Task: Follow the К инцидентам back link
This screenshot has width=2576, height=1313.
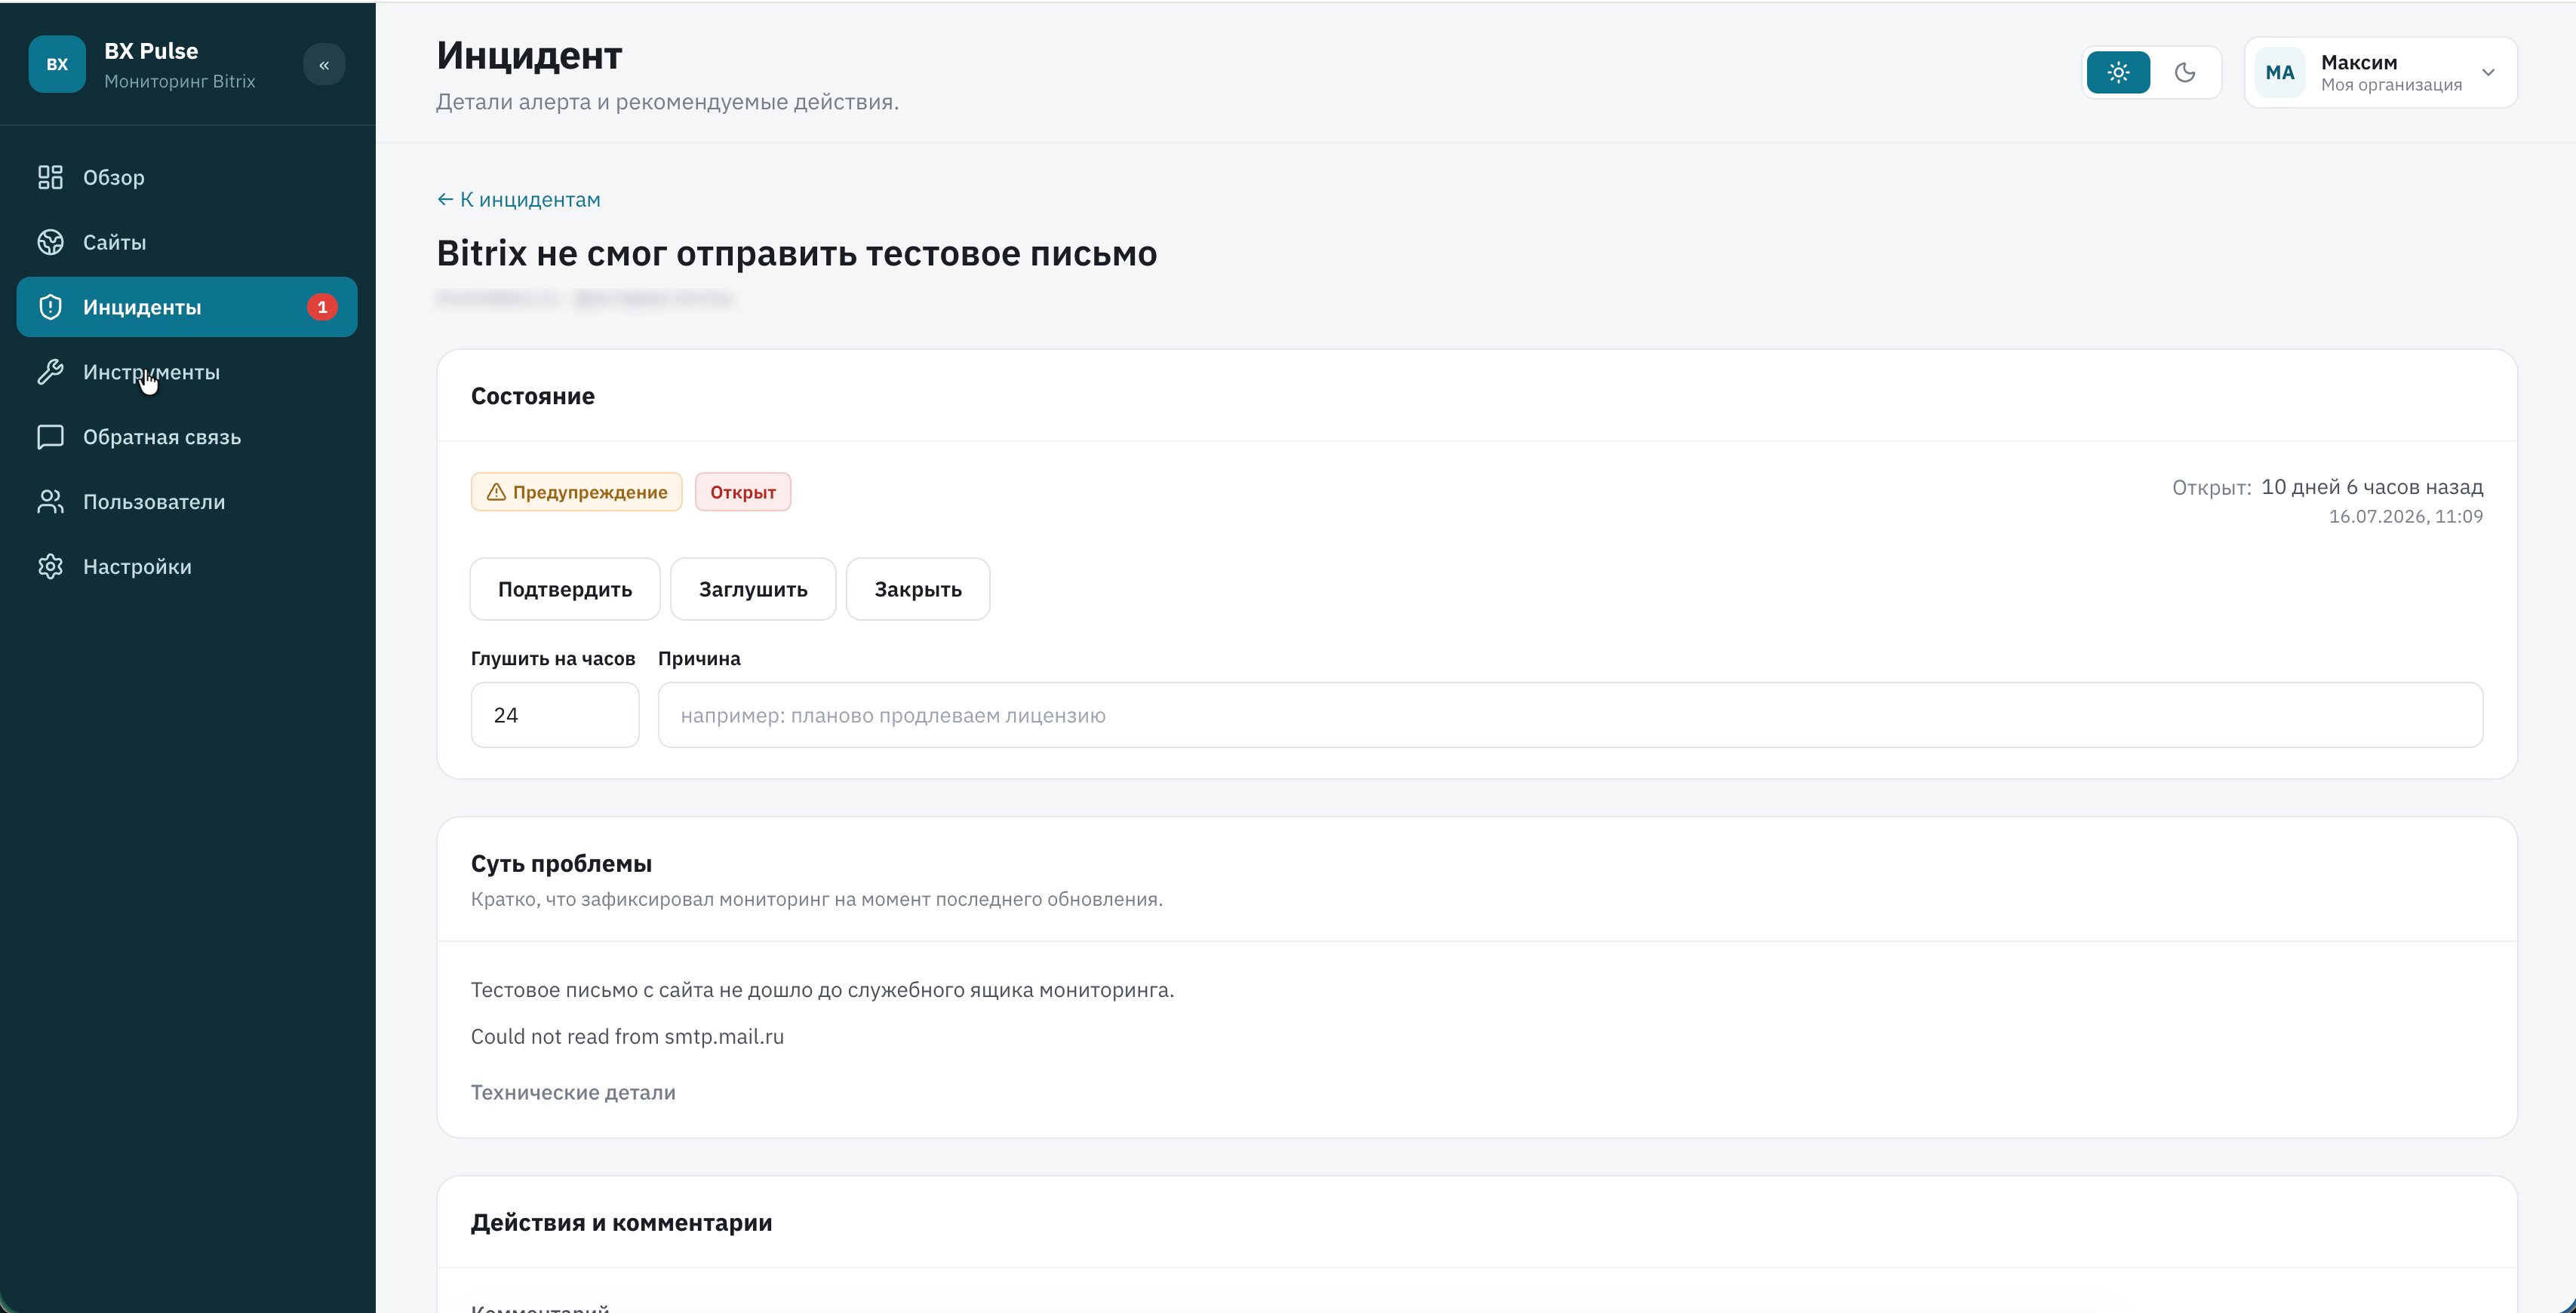Action: point(519,199)
